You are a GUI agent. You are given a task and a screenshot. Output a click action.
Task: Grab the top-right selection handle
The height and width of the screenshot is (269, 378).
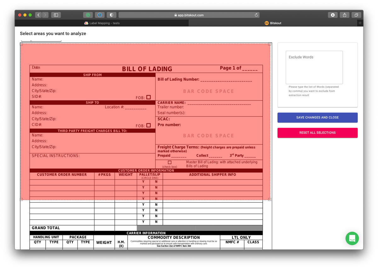[270, 44]
